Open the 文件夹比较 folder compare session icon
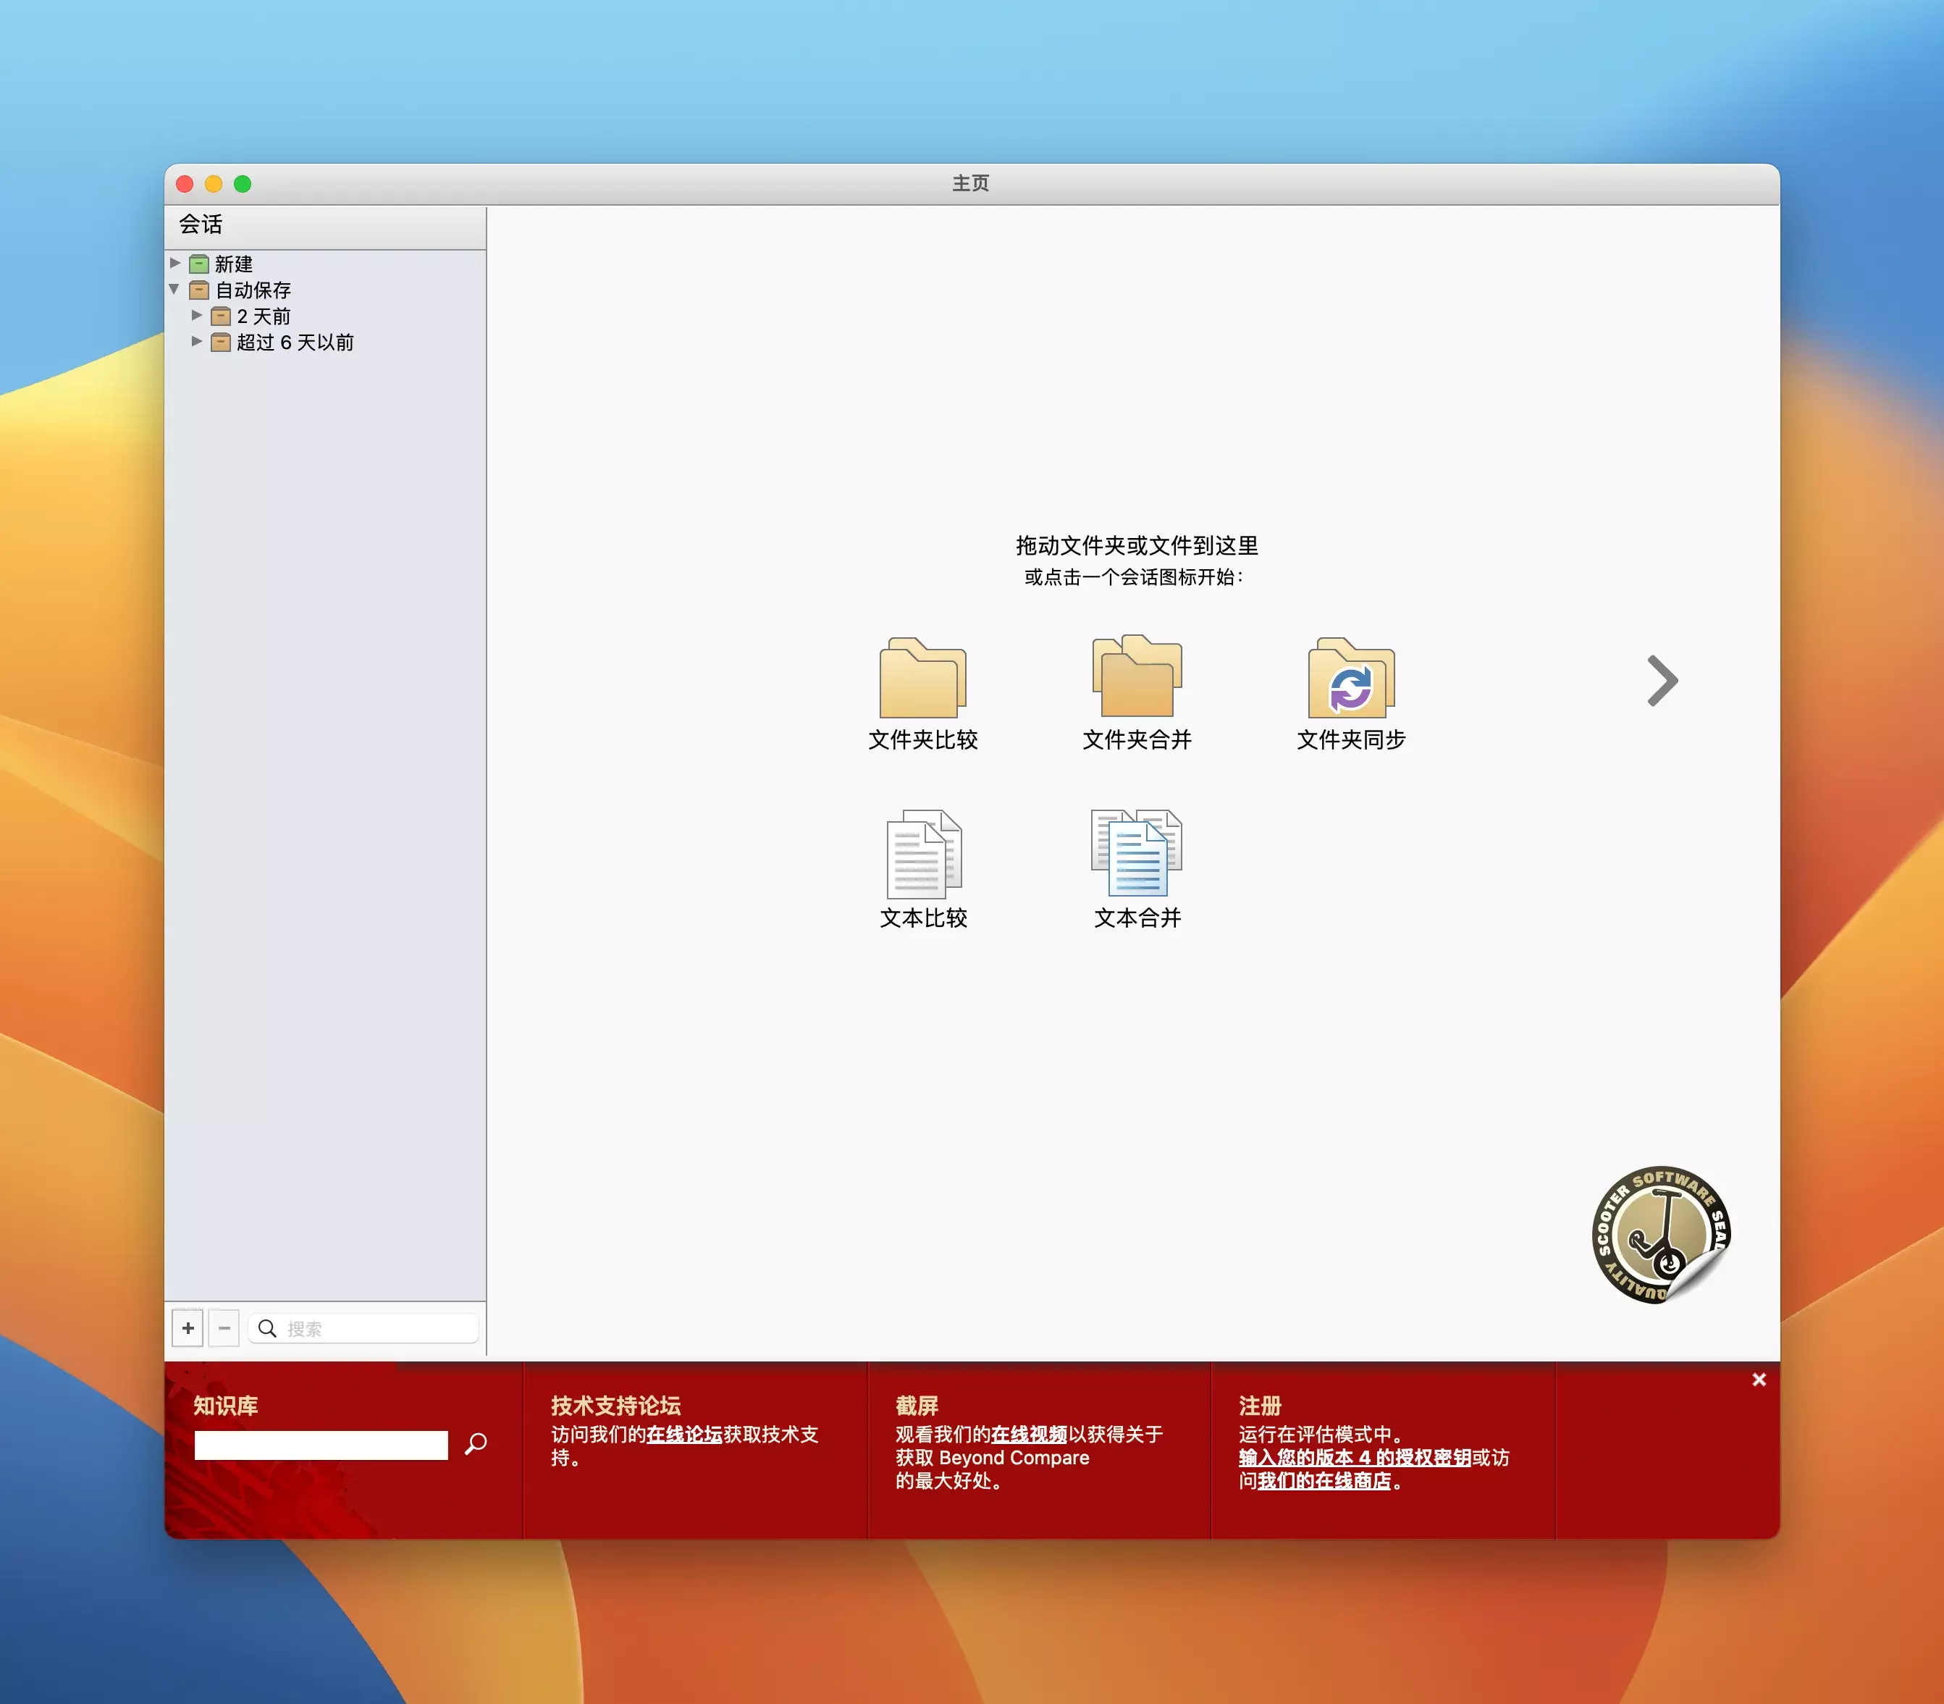Image resolution: width=1944 pixels, height=1704 pixels. (x=922, y=679)
